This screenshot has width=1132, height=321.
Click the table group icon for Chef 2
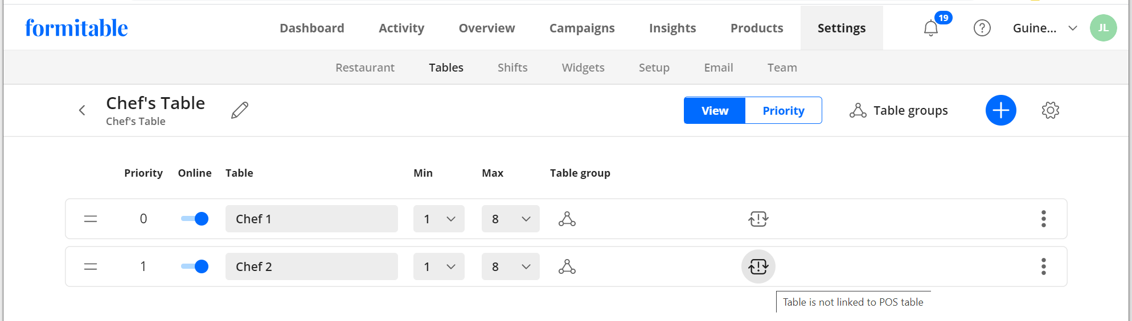click(567, 266)
